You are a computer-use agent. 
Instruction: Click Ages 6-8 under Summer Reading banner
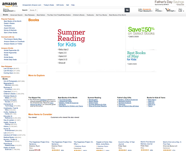(x=63, y=56)
